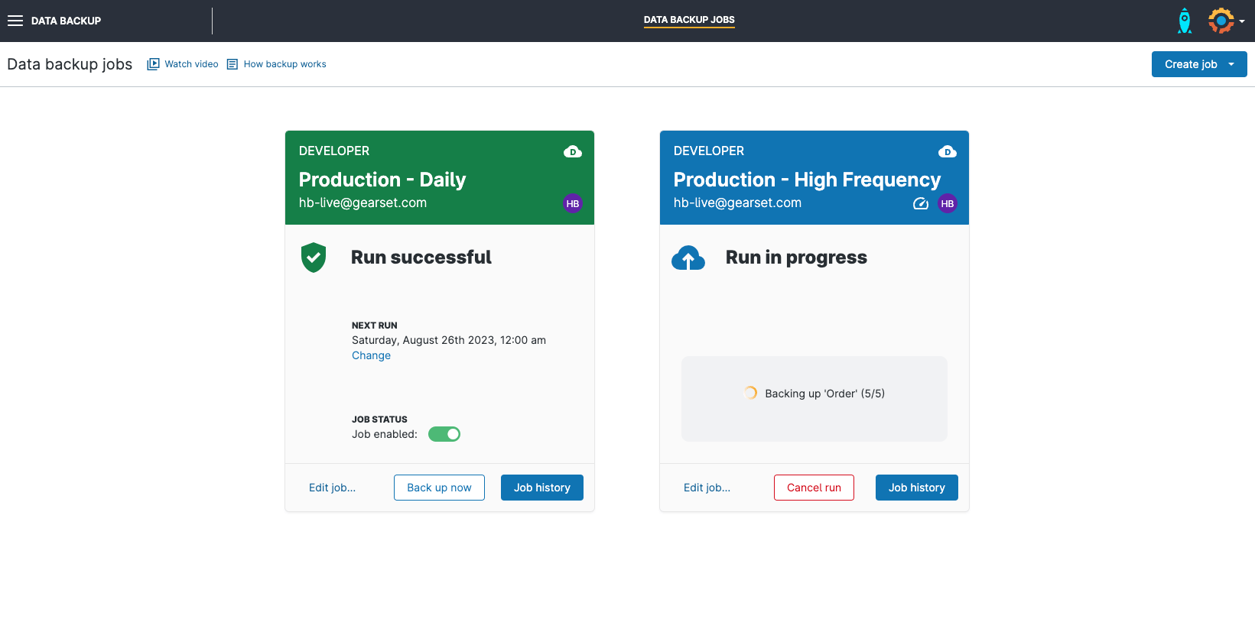
Task: Click HB avatar on High Frequency card
Action: tap(947, 203)
